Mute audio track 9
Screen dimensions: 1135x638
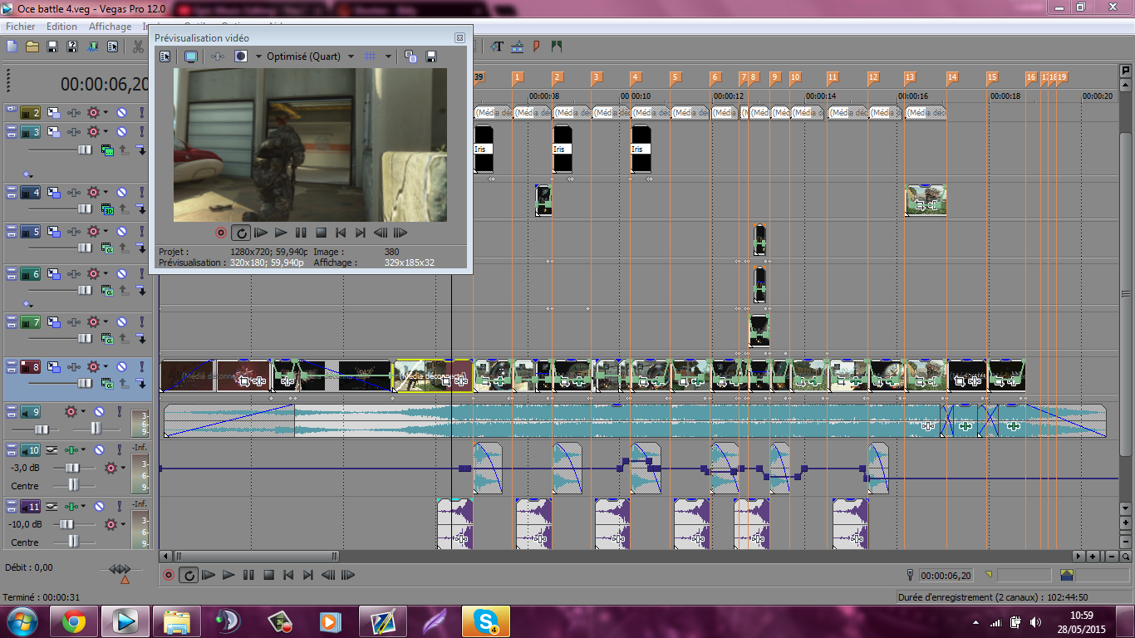click(x=99, y=411)
